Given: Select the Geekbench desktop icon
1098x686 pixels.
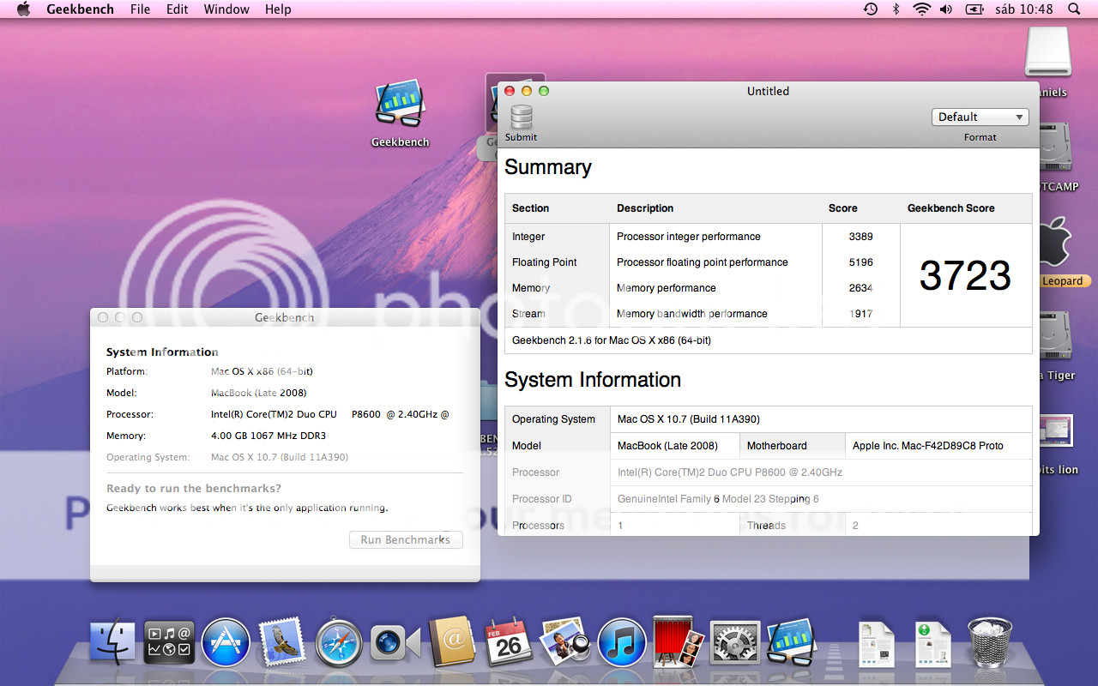Looking at the screenshot, I should pos(400,113).
